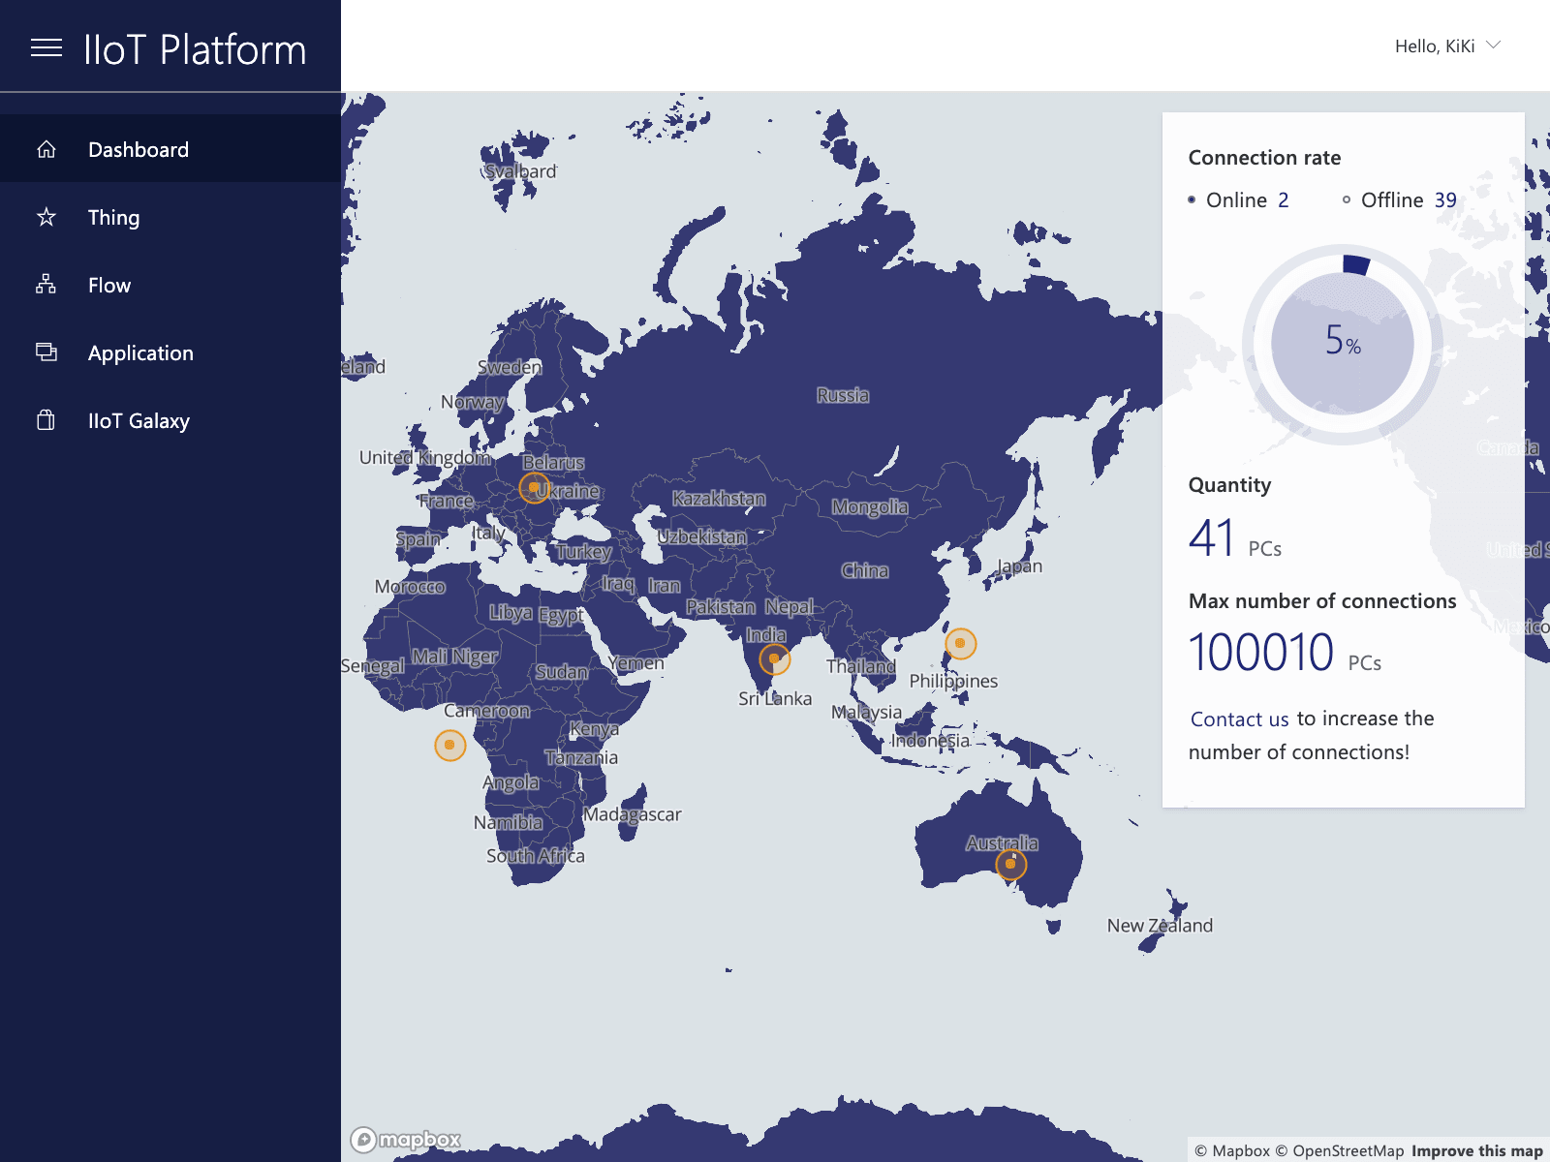Open the user menu chevron arrow
The height and width of the screenshot is (1162, 1550).
1493,46
